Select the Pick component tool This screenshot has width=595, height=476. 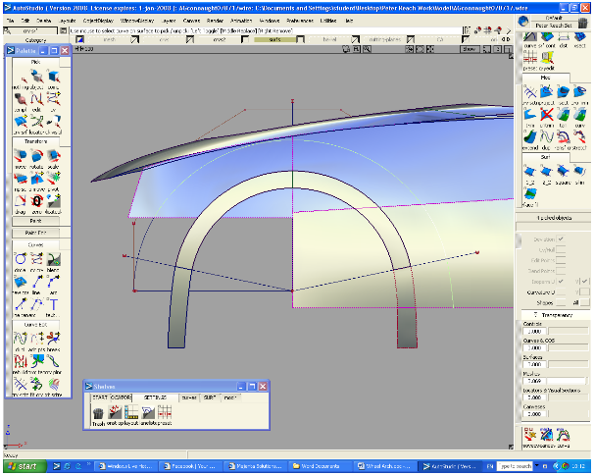coord(54,78)
